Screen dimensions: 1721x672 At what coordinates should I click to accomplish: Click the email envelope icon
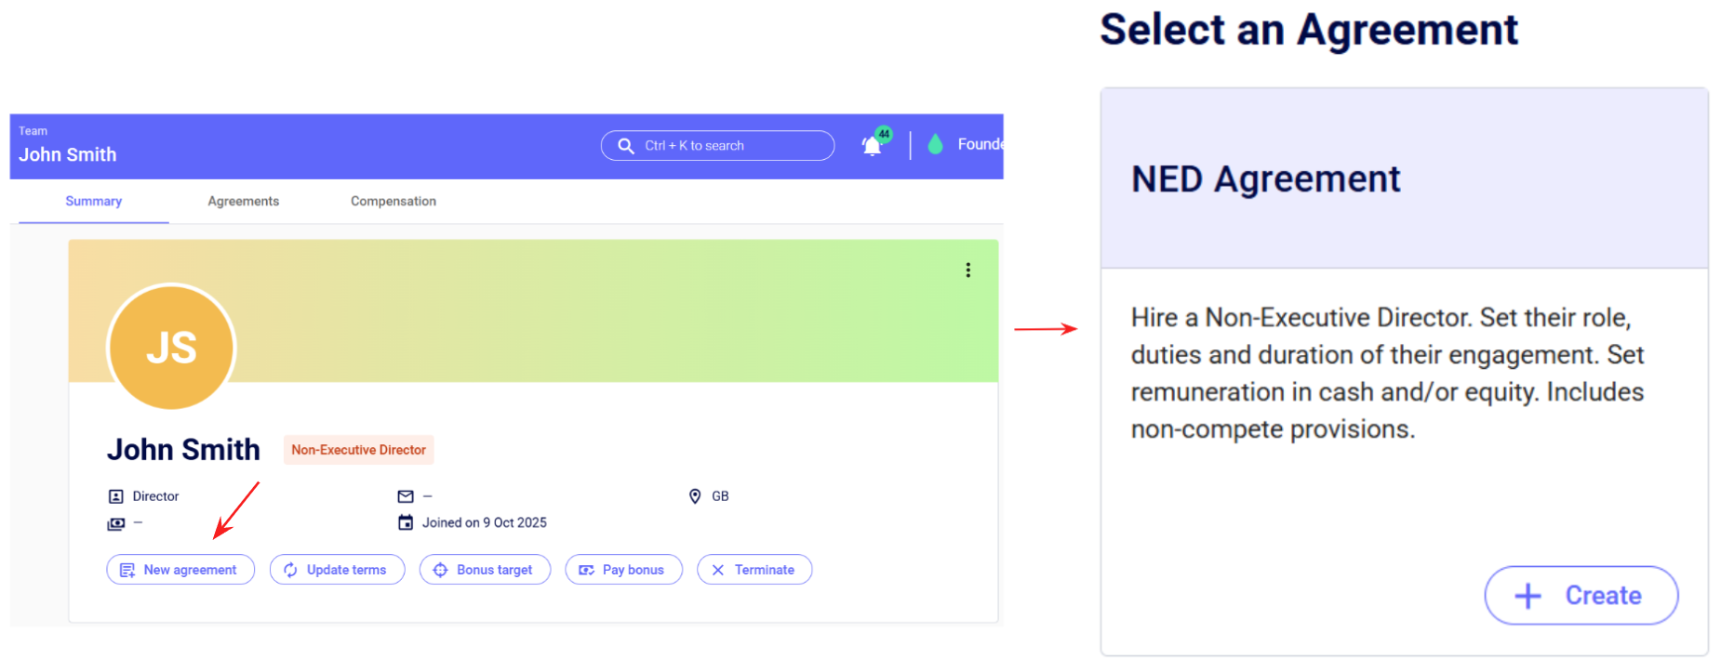click(x=406, y=496)
